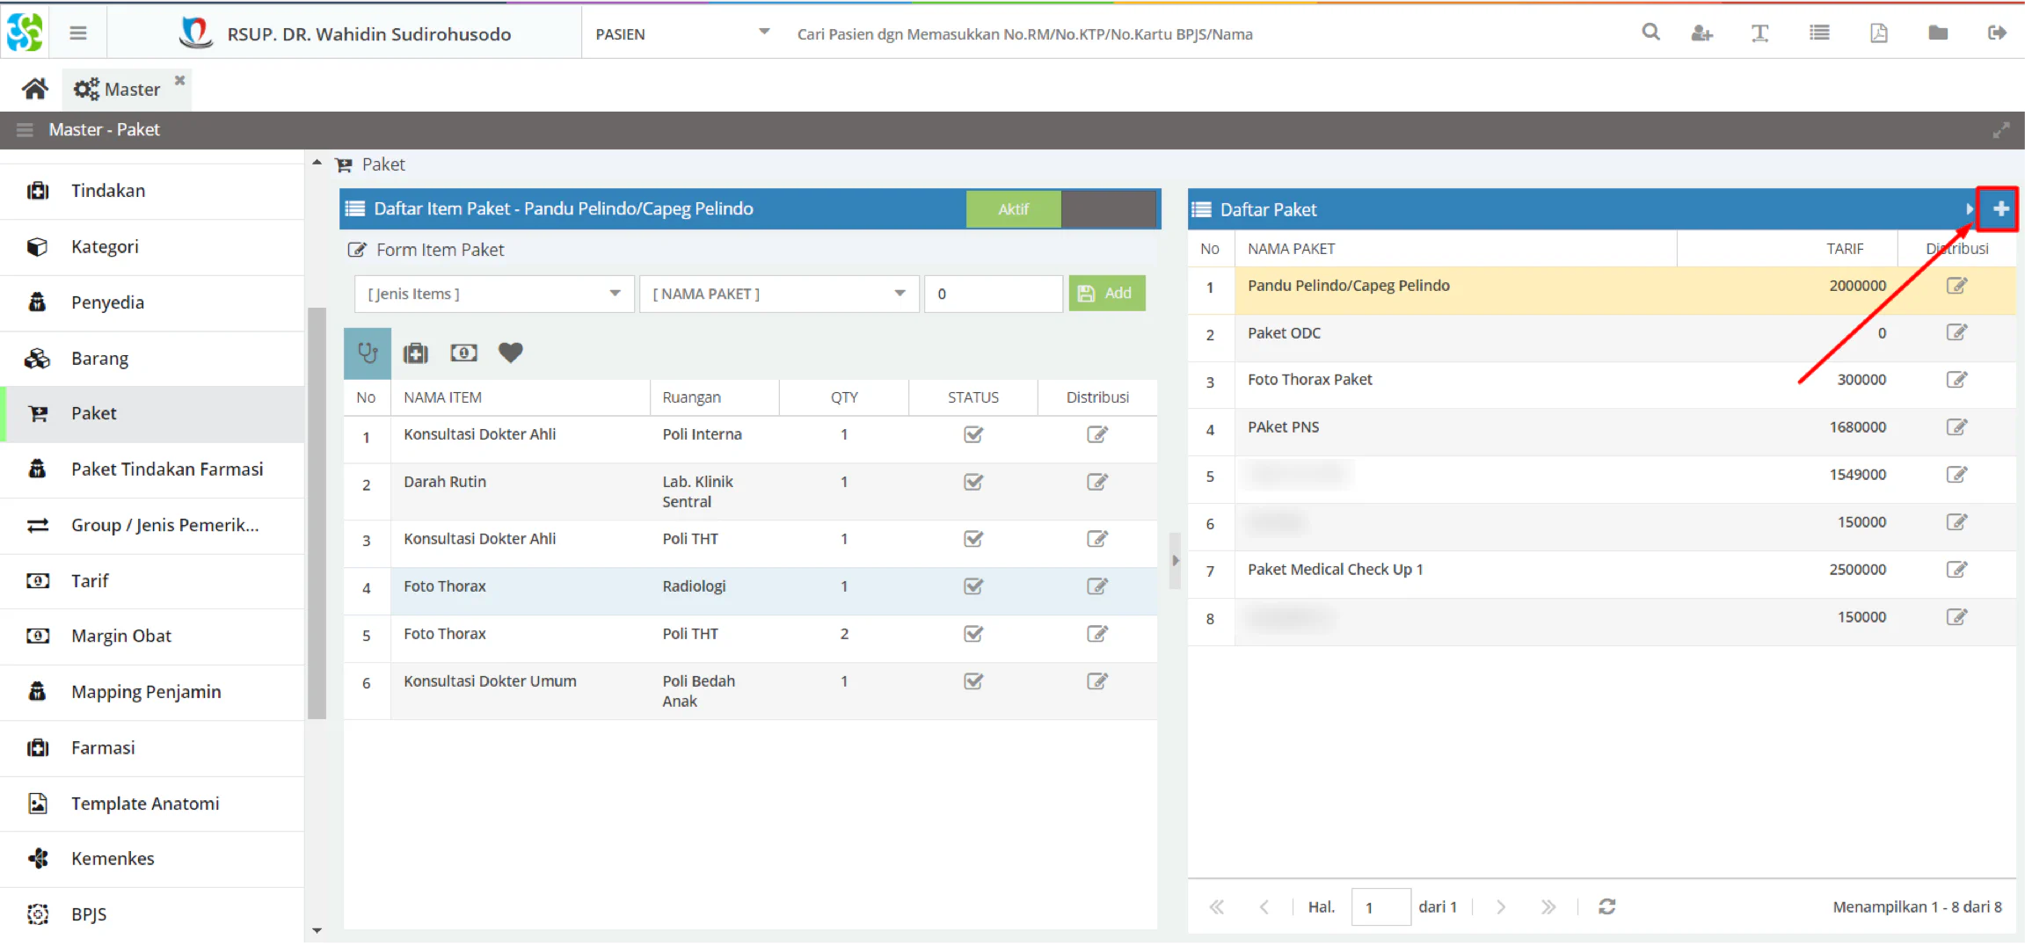This screenshot has height=946, width=2025.
Task: Click the green Add button
Action: 1107,294
